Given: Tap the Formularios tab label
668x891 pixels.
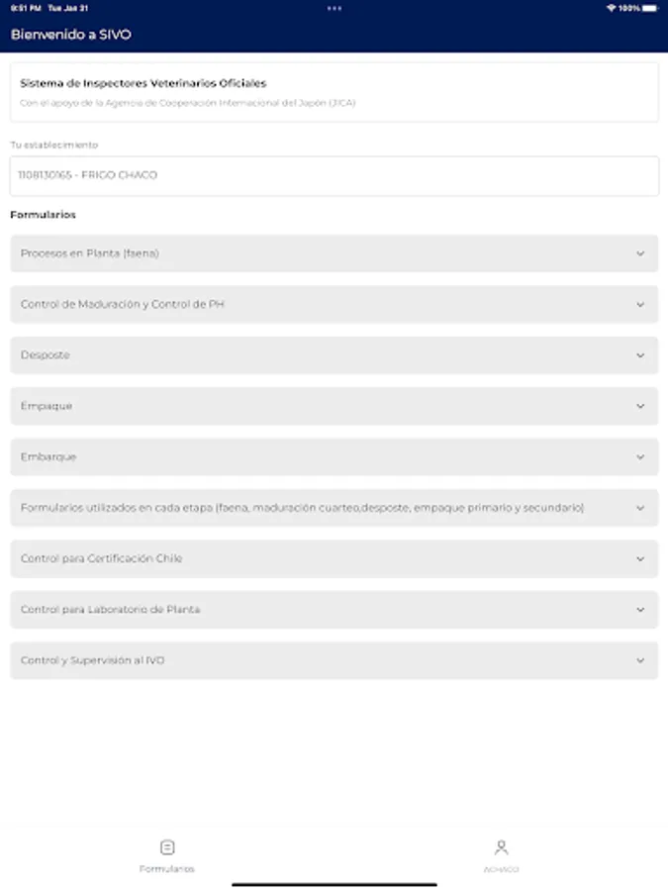Looking at the screenshot, I should [167, 869].
